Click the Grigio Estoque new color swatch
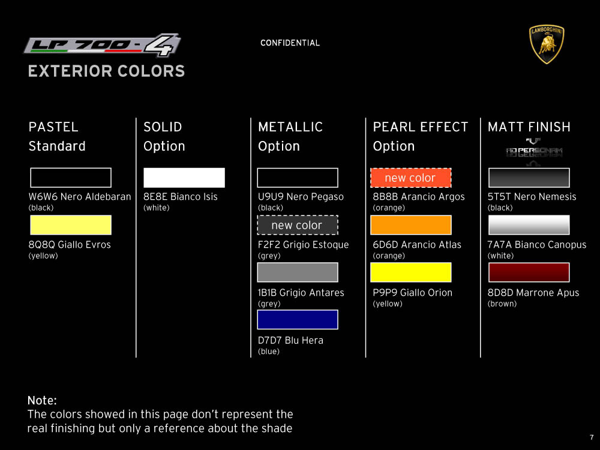This screenshot has height=450, width=600. coord(297,225)
